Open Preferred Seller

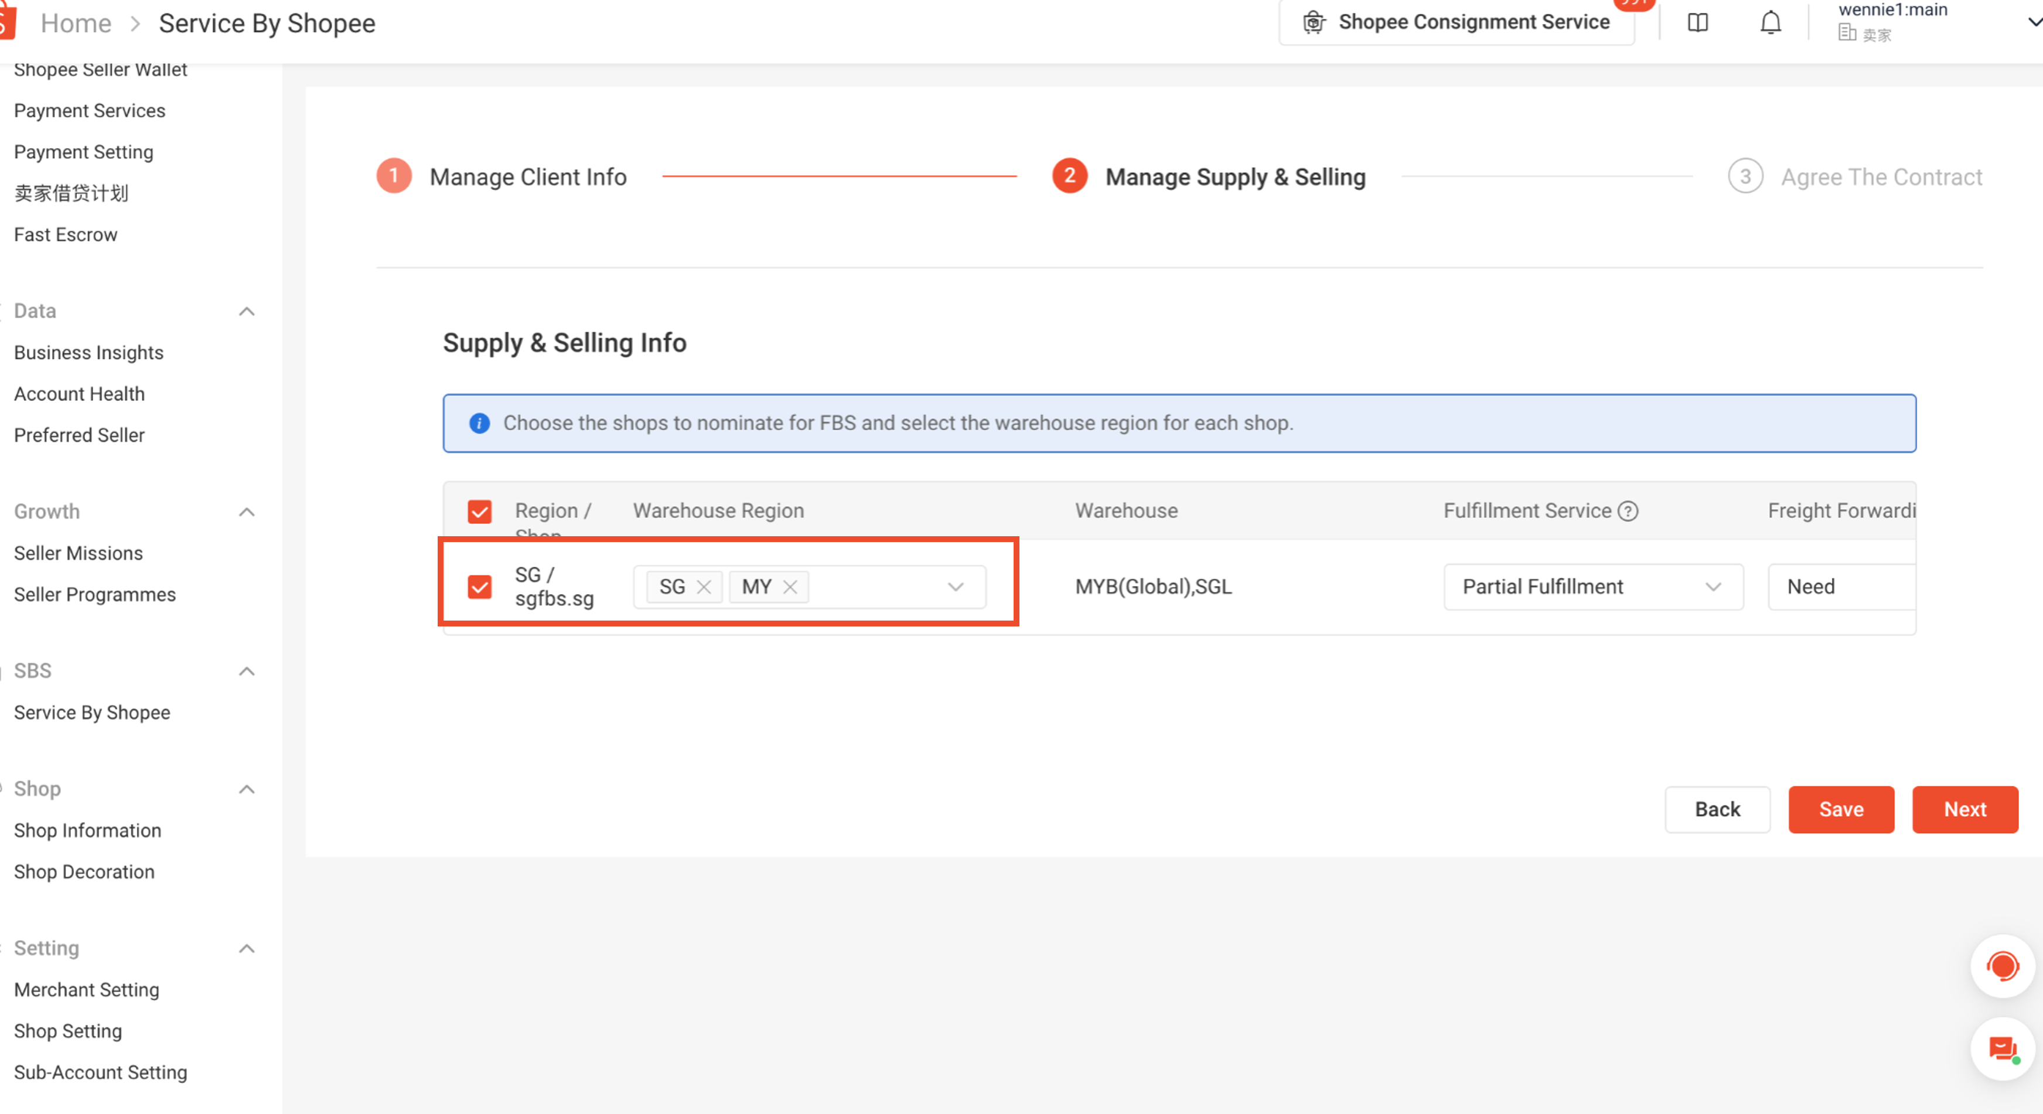coord(79,435)
